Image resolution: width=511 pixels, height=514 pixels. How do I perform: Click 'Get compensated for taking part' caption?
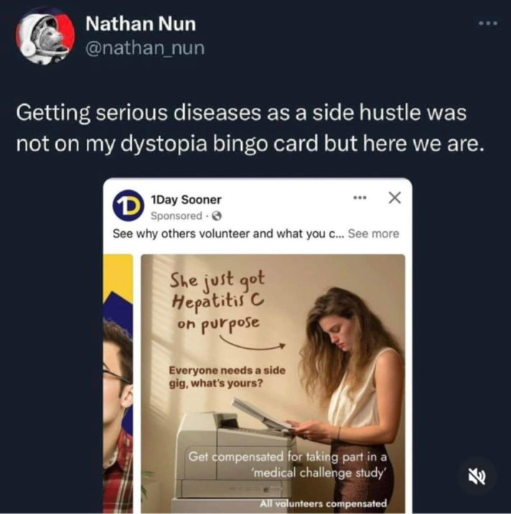pyautogui.click(x=287, y=464)
